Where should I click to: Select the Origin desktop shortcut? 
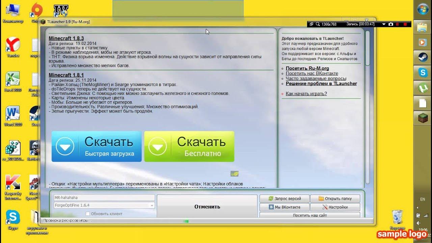point(36,13)
